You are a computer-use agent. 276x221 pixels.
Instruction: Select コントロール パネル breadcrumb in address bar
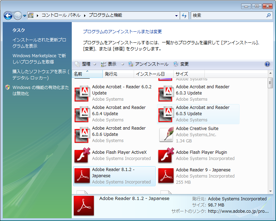[x=61, y=15]
